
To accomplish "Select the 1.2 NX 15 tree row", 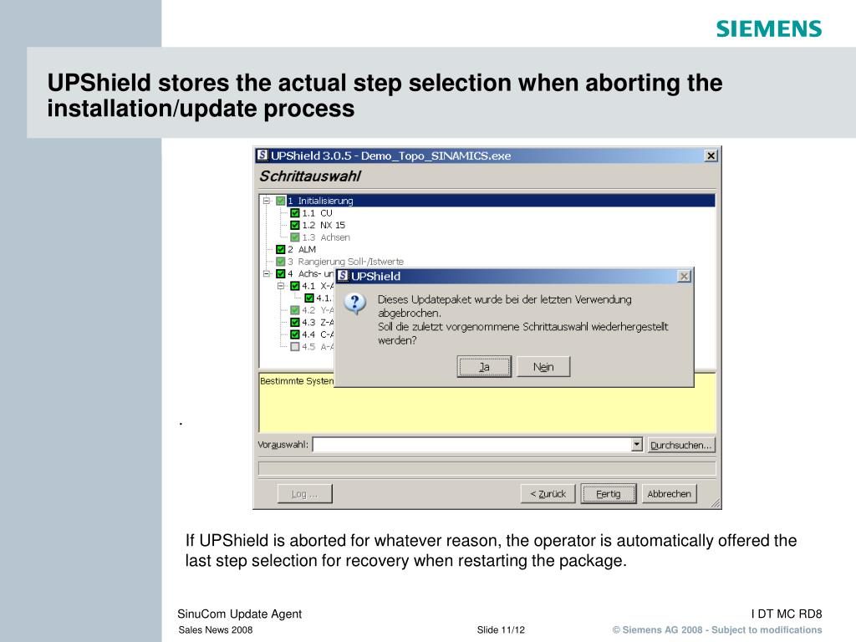I will [x=324, y=225].
